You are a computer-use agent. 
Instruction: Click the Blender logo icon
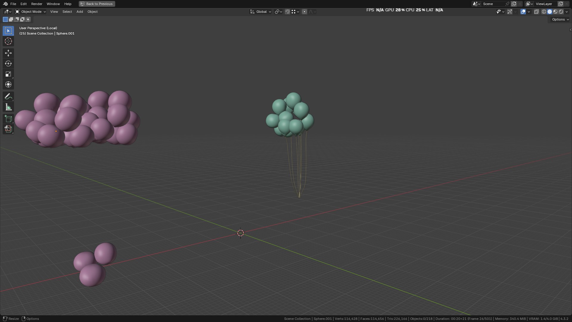5,4
